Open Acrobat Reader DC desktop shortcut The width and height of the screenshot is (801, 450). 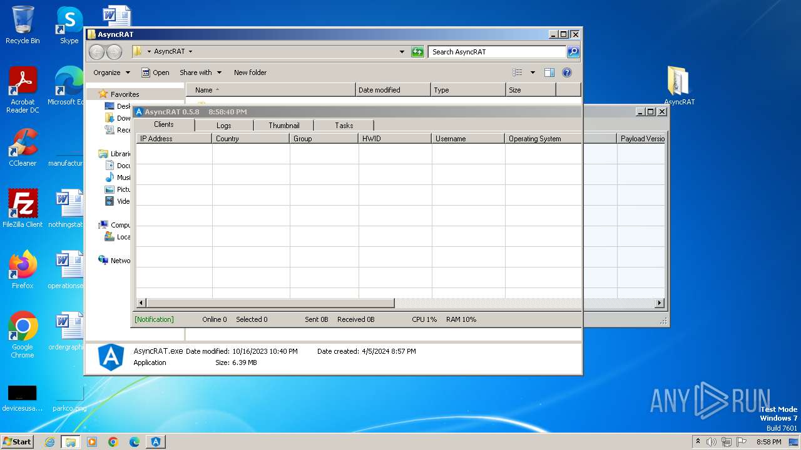point(23,90)
